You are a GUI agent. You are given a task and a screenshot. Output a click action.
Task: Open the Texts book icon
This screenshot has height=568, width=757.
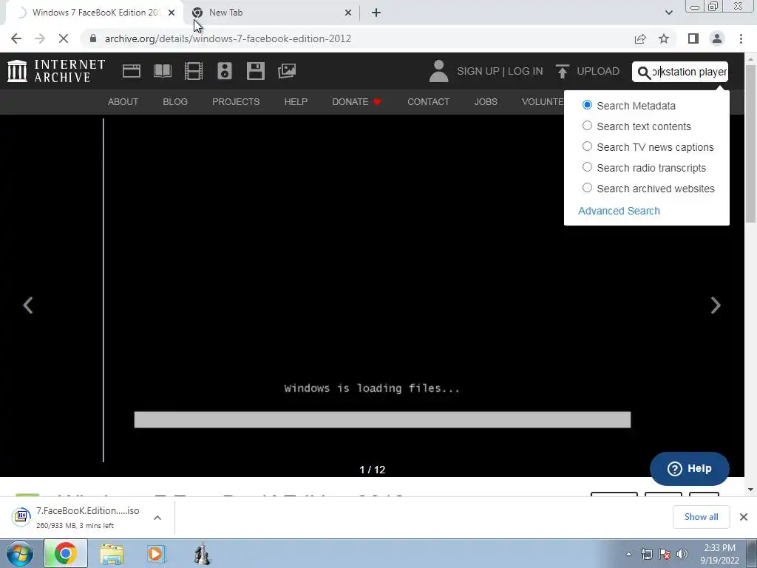click(162, 71)
